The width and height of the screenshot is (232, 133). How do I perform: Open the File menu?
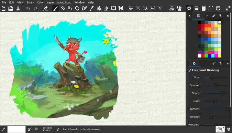[x=4, y=2]
